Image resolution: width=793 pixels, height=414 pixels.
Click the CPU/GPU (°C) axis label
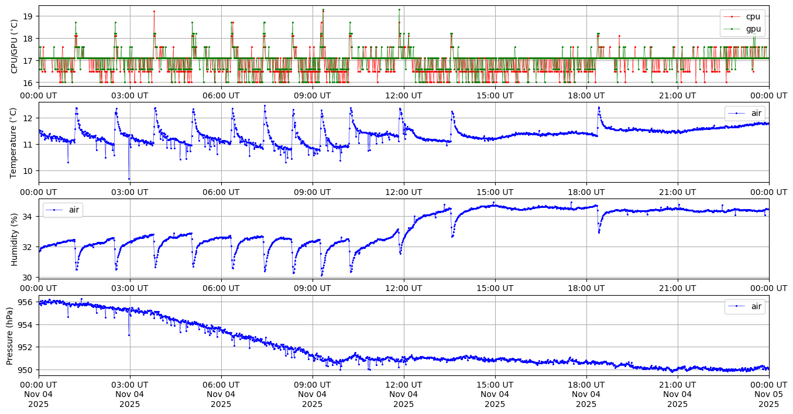tap(15, 46)
